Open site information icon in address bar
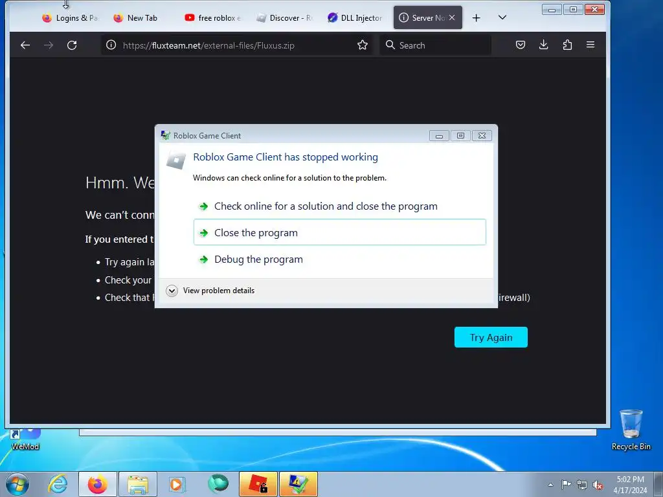The height and width of the screenshot is (497, 663). point(111,45)
